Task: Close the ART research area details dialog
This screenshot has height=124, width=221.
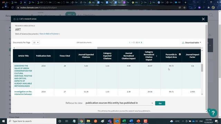Action: coord(203,19)
